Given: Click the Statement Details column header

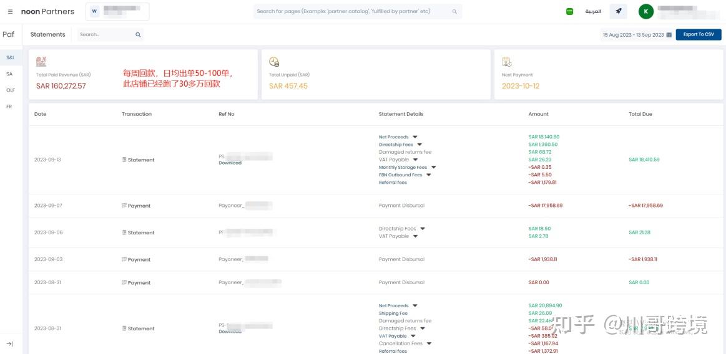Looking at the screenshot, I should point(401,114).
